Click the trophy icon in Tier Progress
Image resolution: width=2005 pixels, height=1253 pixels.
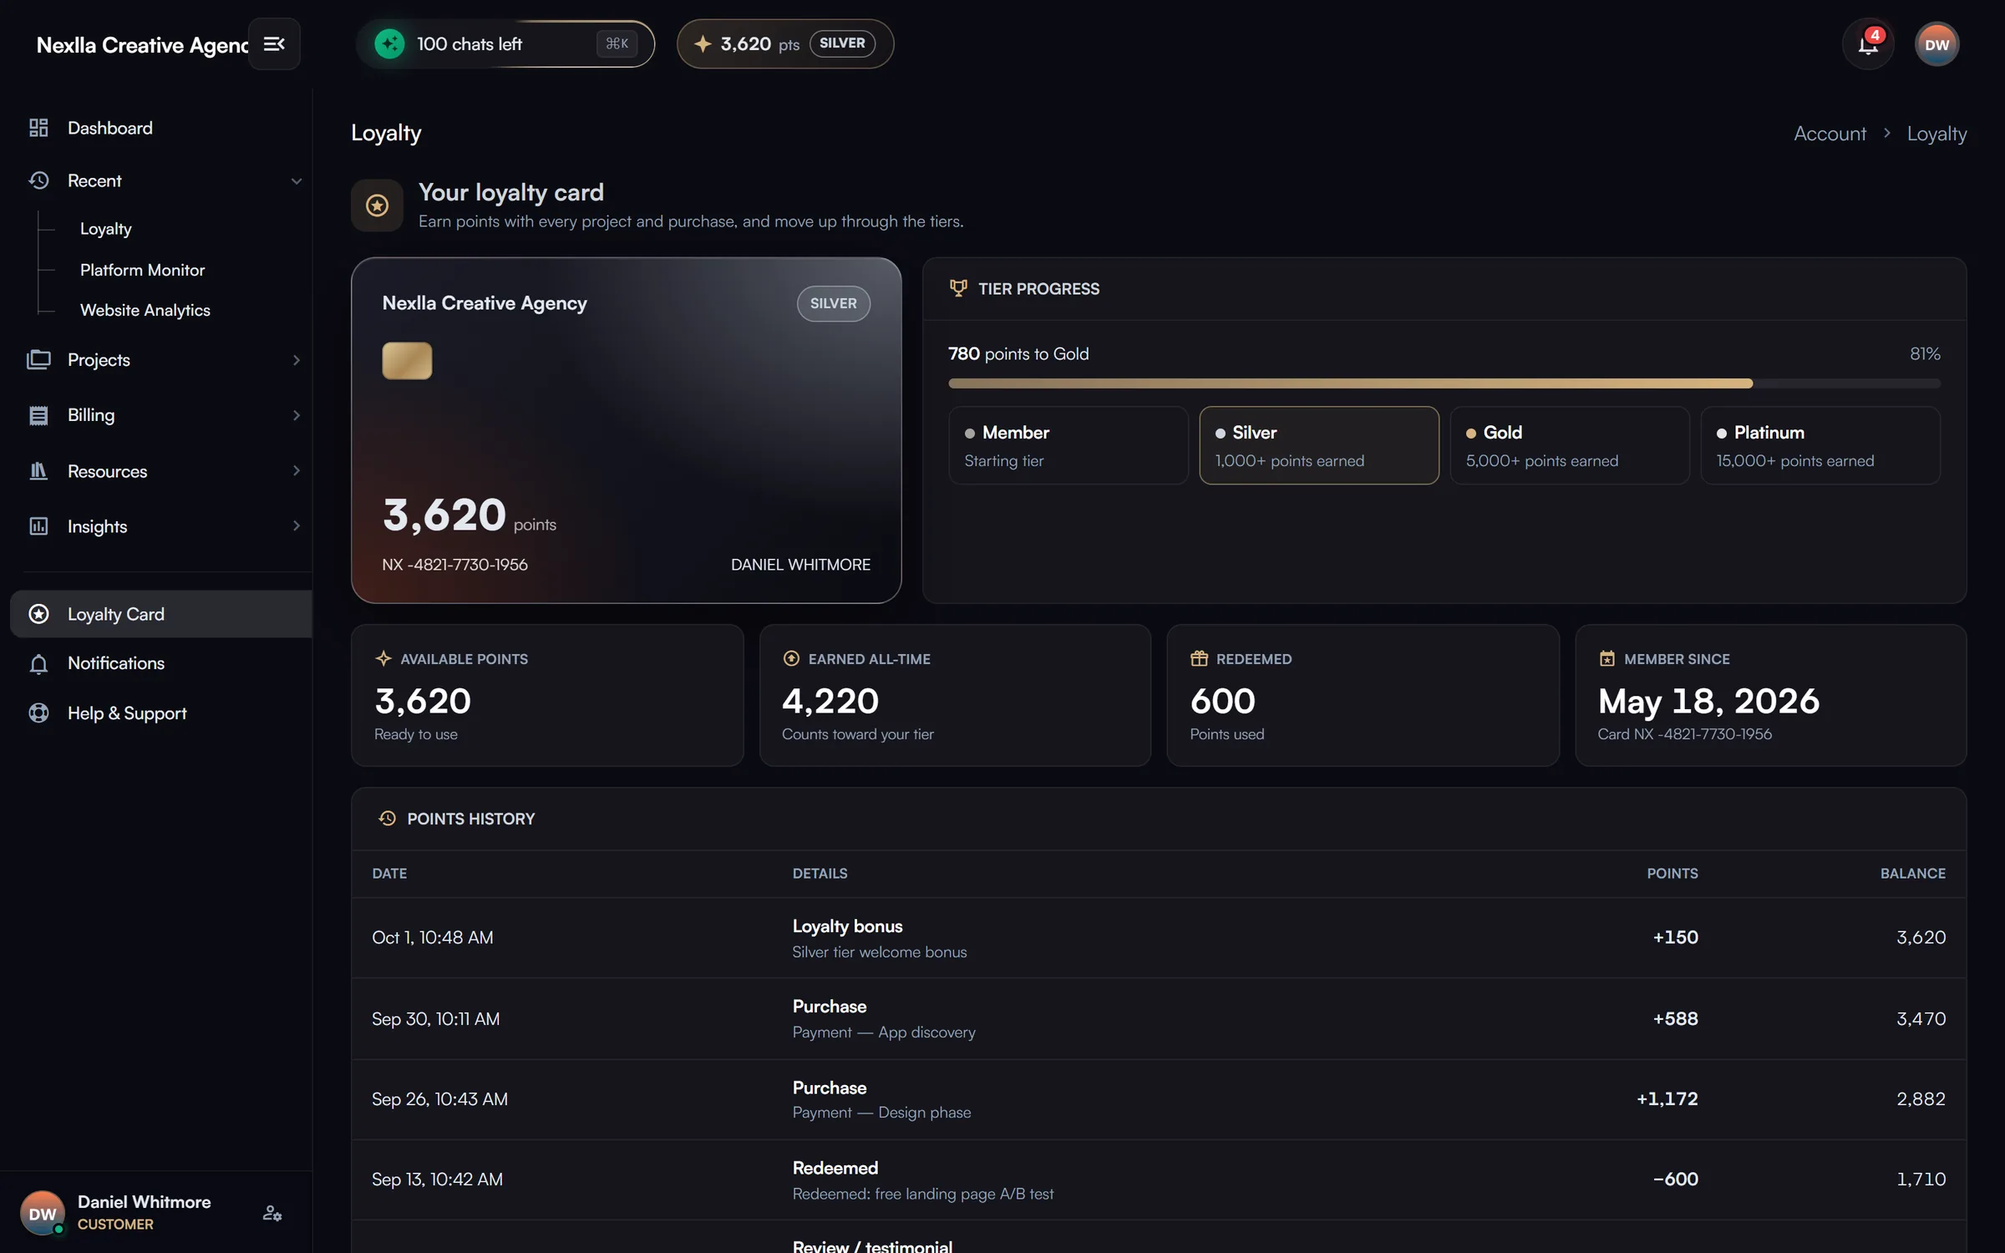point(958,288)
